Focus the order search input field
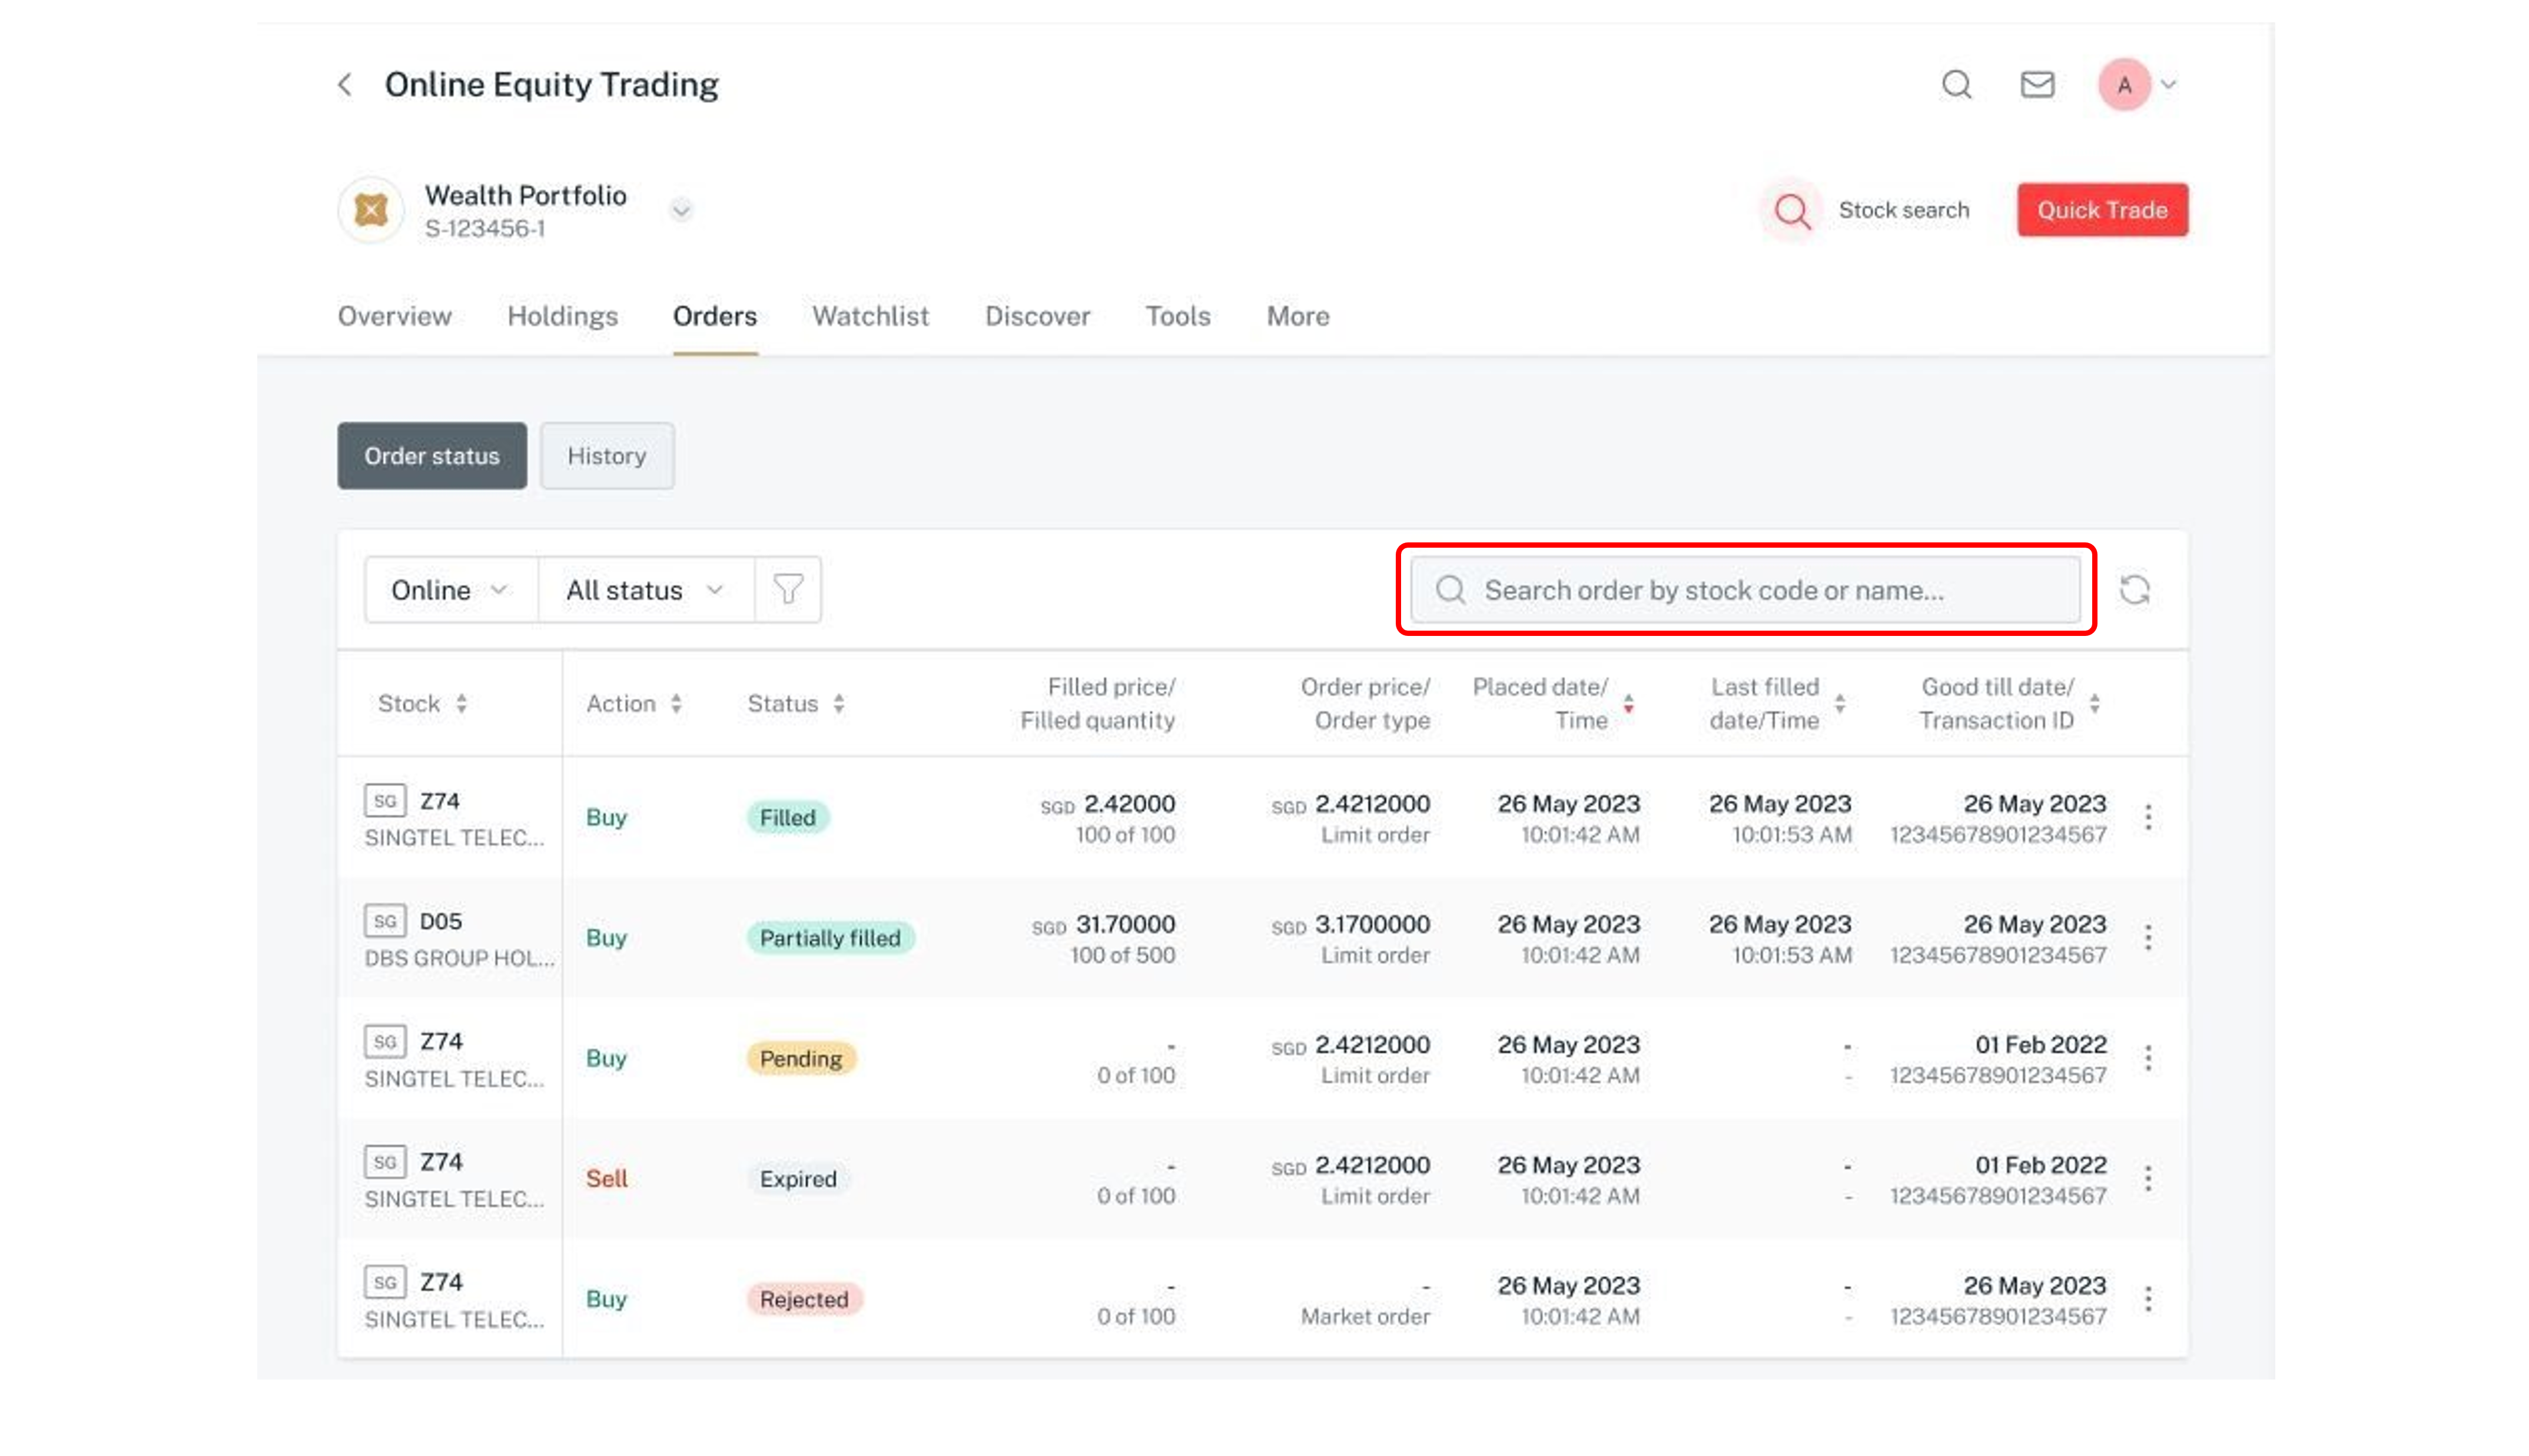 point(1745,590)
